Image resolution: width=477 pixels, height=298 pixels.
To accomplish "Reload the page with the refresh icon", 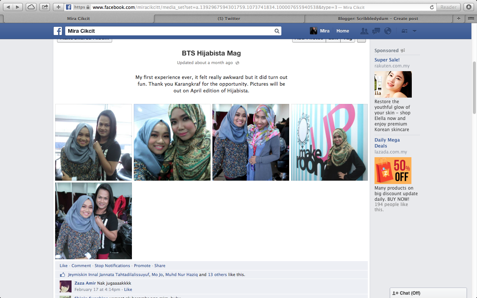I will (432, 7).
